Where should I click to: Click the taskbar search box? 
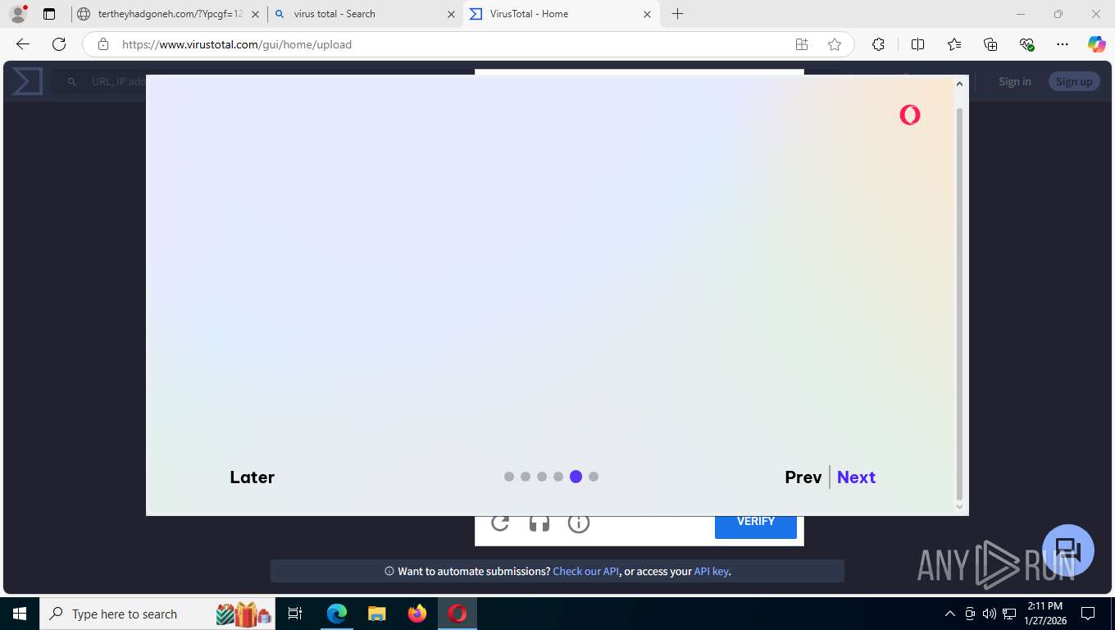click(159, 614)
